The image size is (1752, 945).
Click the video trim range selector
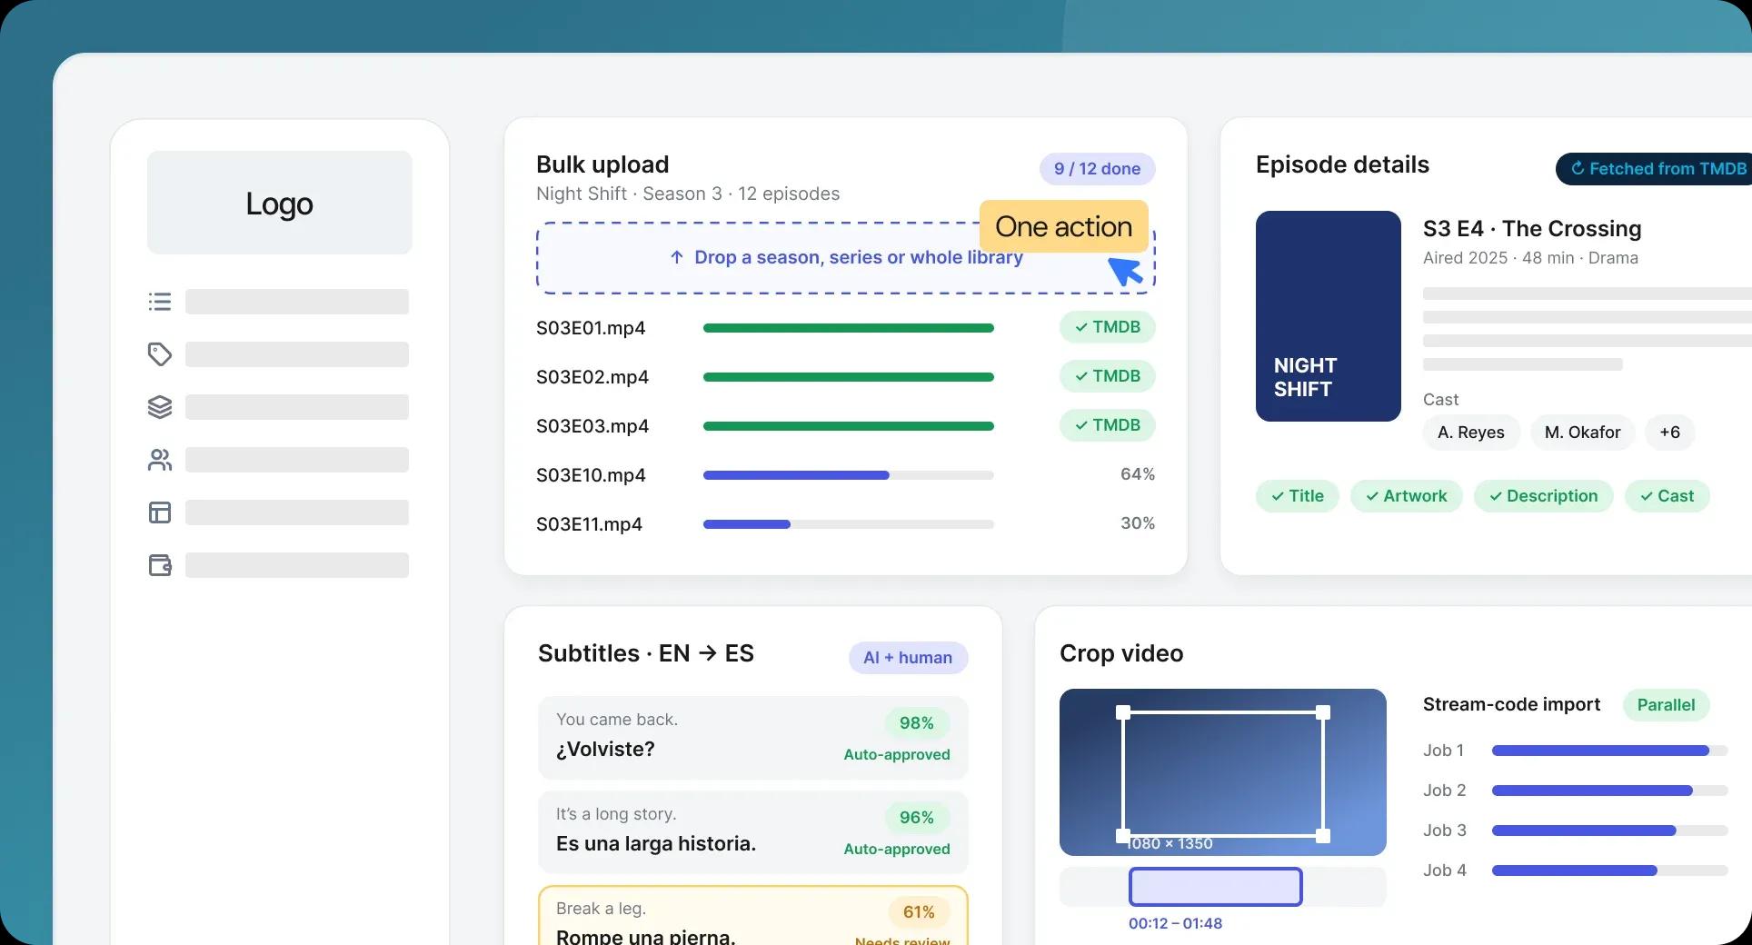(x=1215, y=887)
